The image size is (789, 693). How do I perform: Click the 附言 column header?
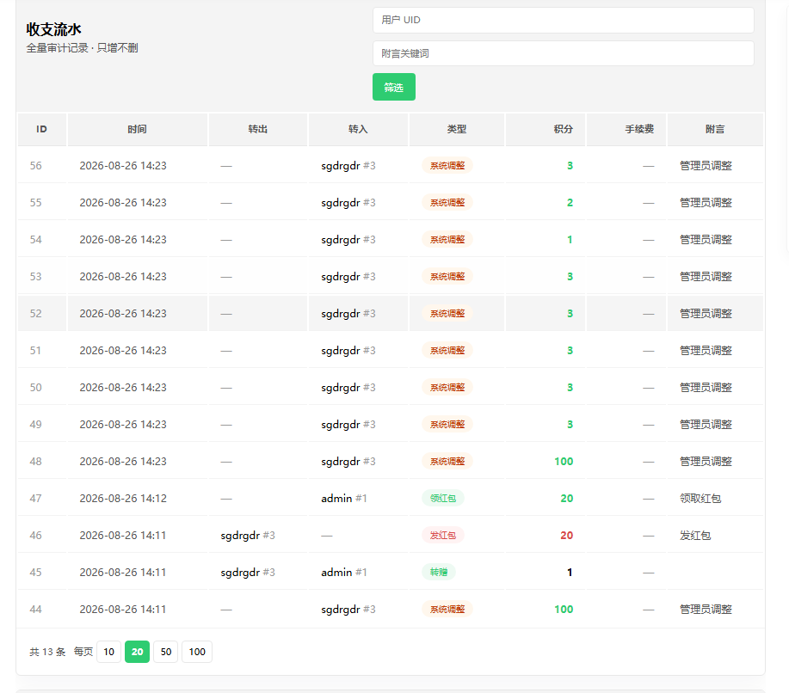(x=715, y=129)
